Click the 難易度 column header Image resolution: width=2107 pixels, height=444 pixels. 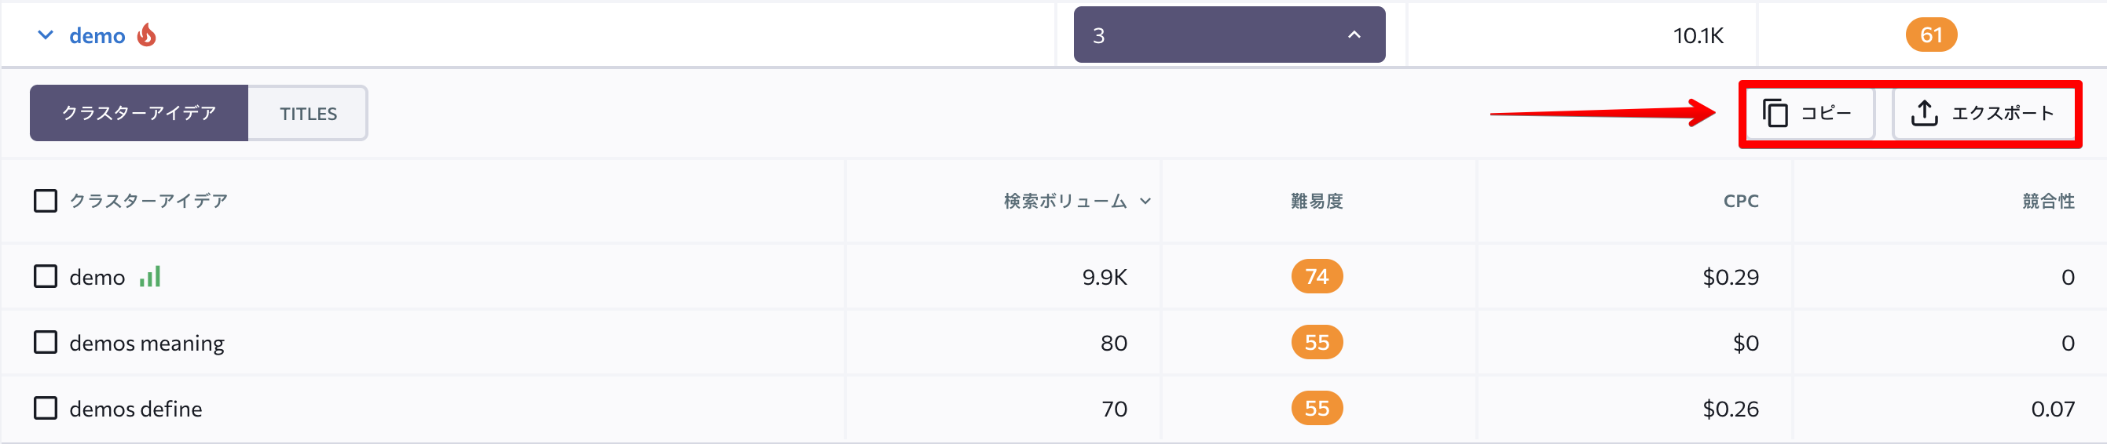pos(1317,202)
